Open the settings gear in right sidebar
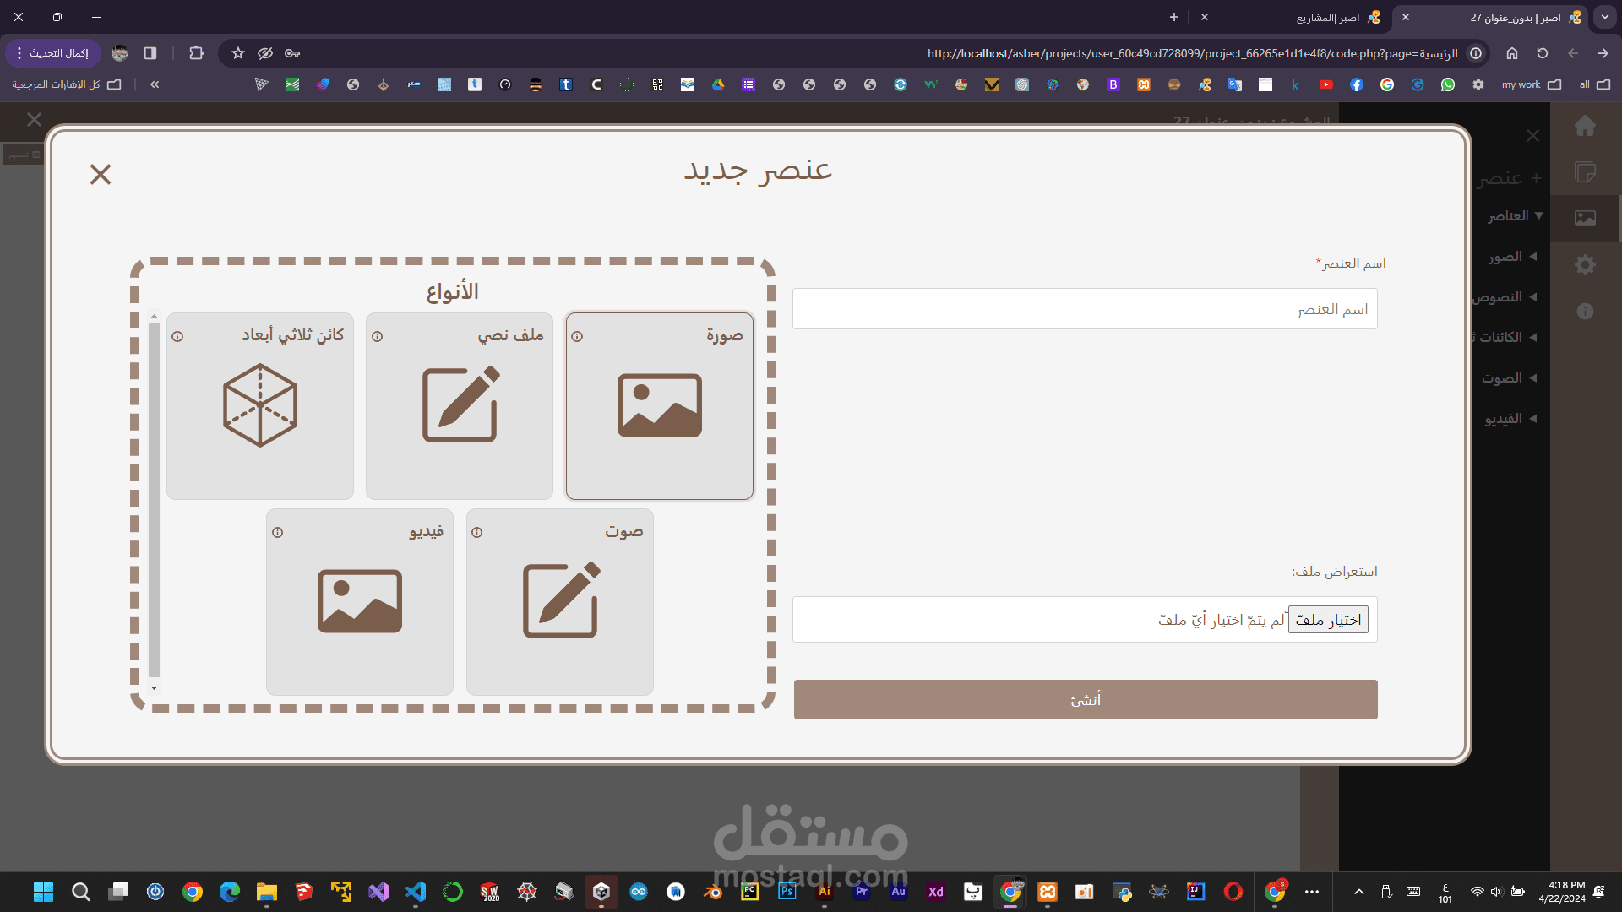Viewport: 1622px width, 912px height. pyautogui.click(x=1585, y=264)
